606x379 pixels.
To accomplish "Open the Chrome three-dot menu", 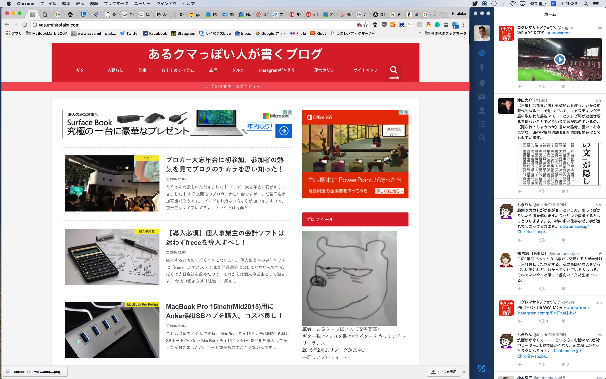I will [x=464, y=25].
